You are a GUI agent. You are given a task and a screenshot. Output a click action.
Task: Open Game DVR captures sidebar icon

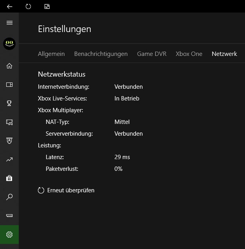(9, 122)
